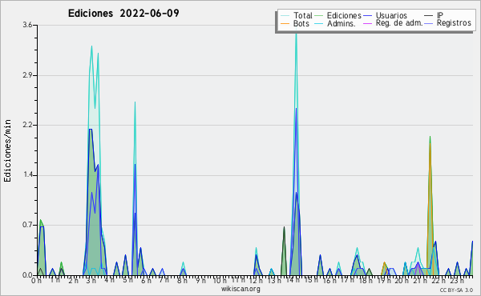
Task: Click the Registros legend label
Action: click(454, 23)
